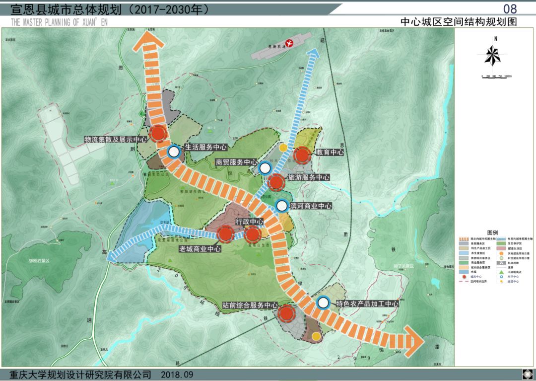Screen dimensions: 536x381
Task: Click the red airplane airport icon
Action: point(289,43)
